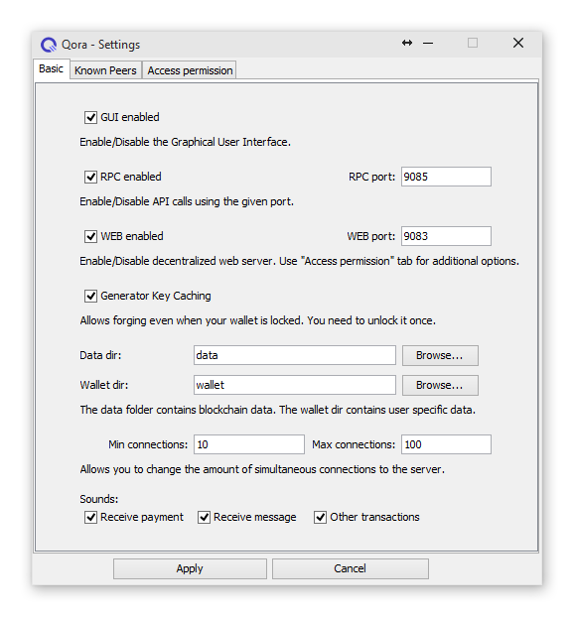Click the 'Qora - Settings' window title
The width and height of the screenshot is (574, 617).
[x=101, y=45]
